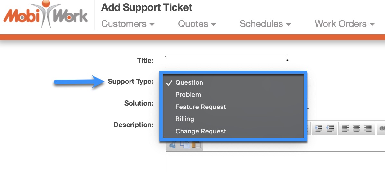Open the Customers menu

coord(128,24)
